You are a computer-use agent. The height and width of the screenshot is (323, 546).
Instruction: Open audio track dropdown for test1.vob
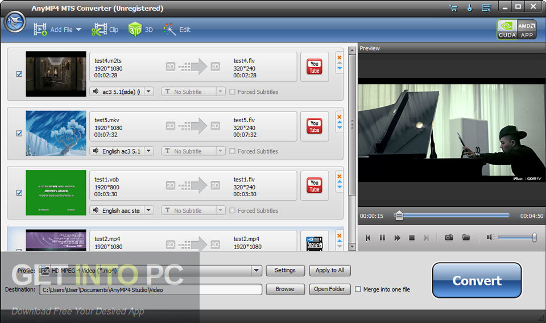[148, 210]
